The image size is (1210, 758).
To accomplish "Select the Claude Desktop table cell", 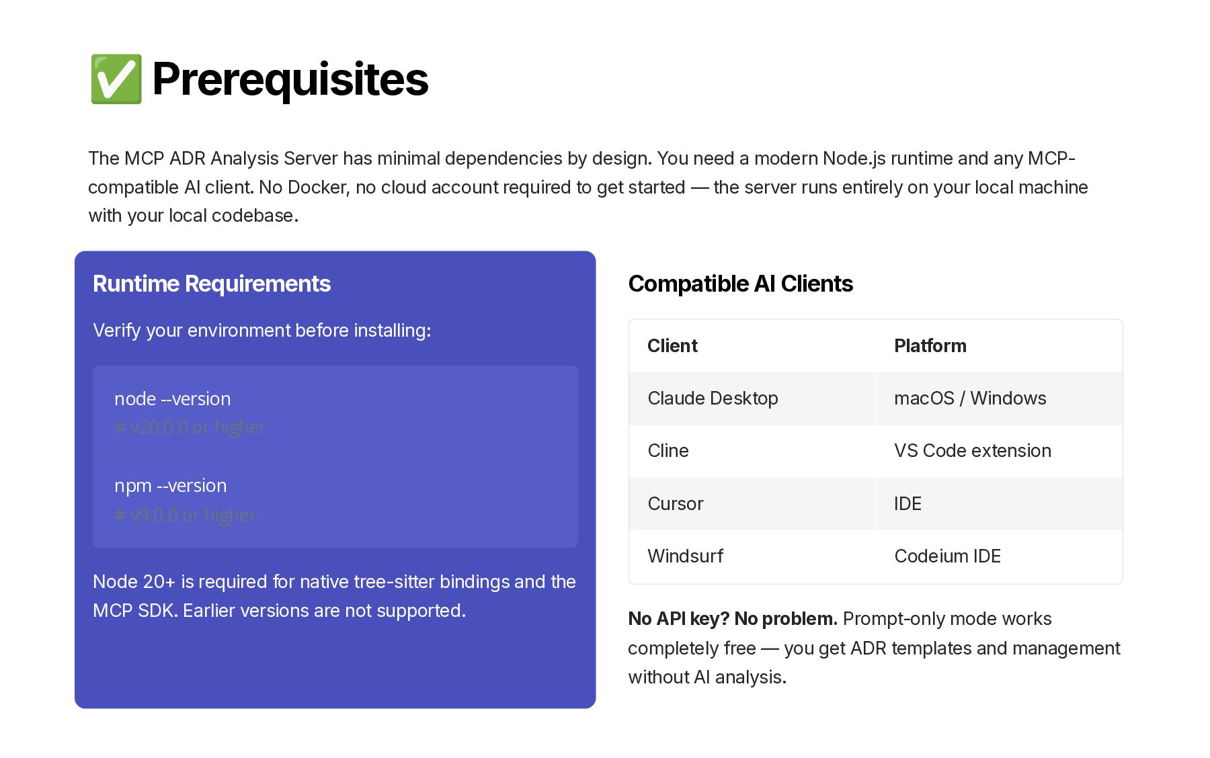I will 752,398.
